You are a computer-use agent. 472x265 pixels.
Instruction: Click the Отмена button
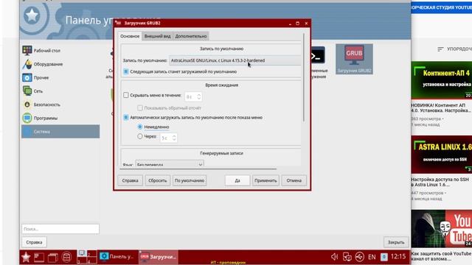click(x=294, y=180)
